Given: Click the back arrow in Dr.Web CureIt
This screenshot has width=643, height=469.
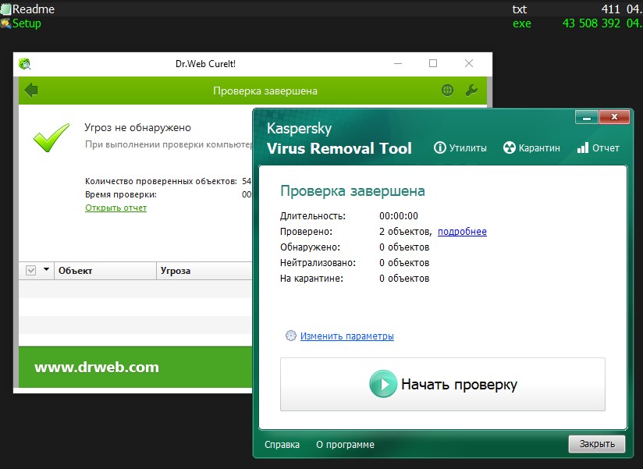Looking at the screenshot, I should click(31, 91).
